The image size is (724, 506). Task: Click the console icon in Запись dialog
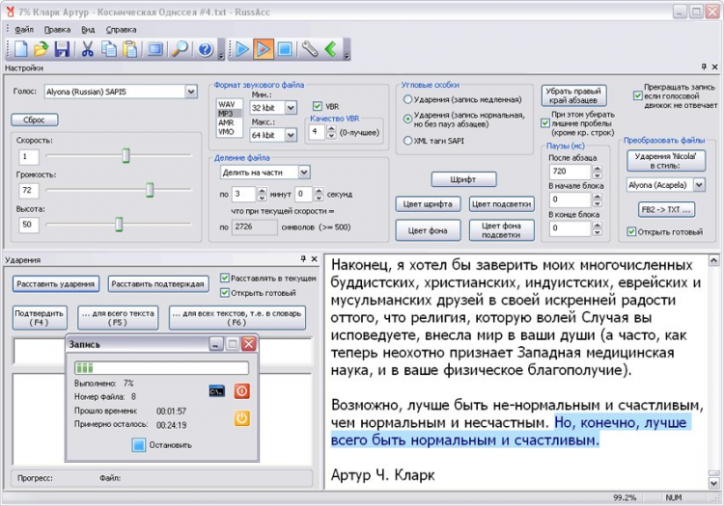tap(217, 391)
